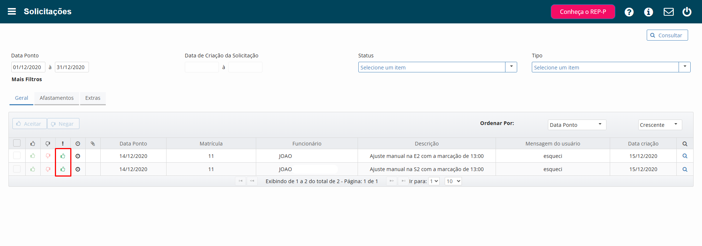
Task: Expand Mais Filtros
Action: coord(27,79)
